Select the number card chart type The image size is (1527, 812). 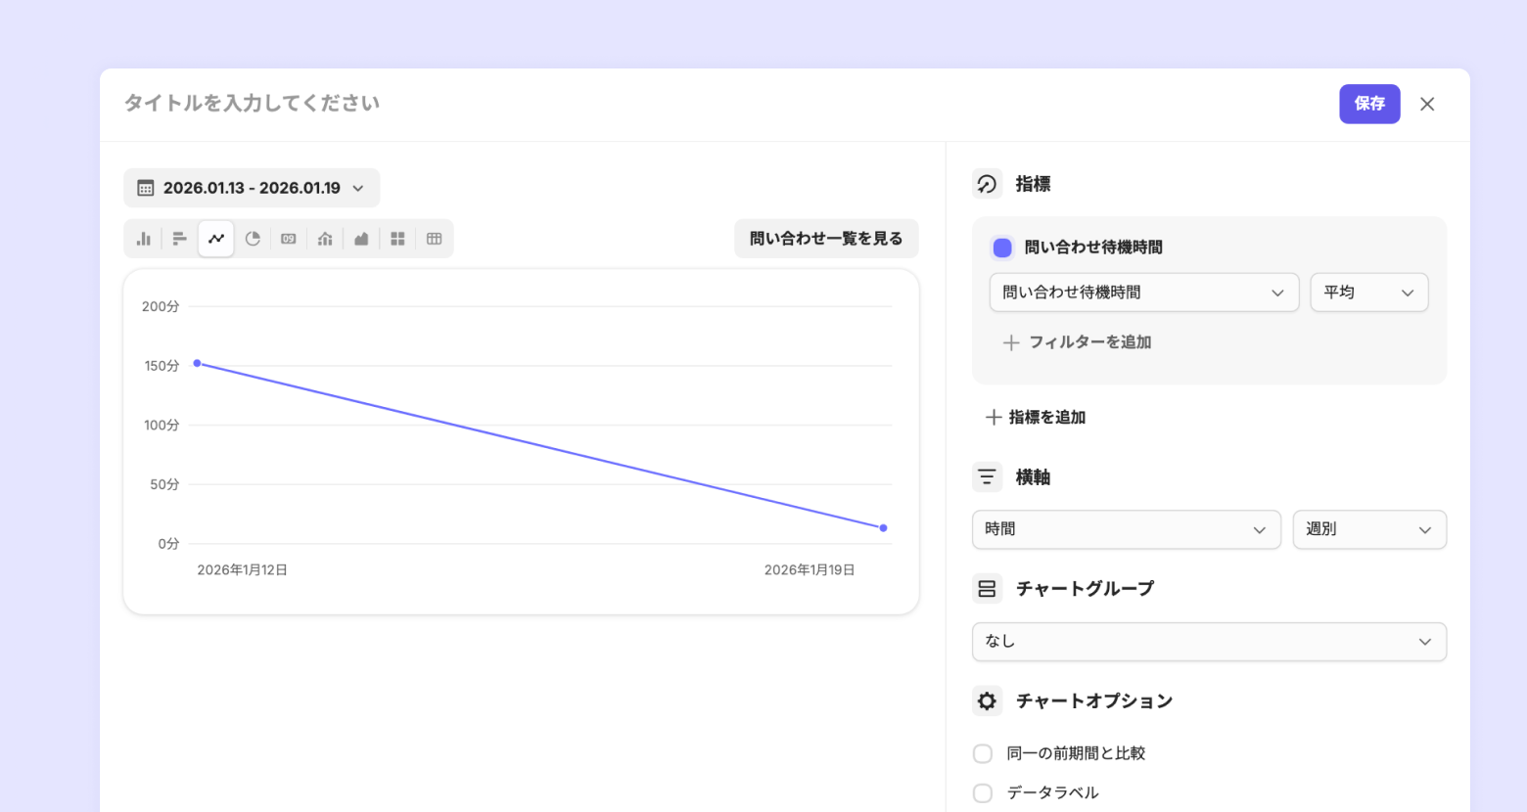tap(289, 239)
